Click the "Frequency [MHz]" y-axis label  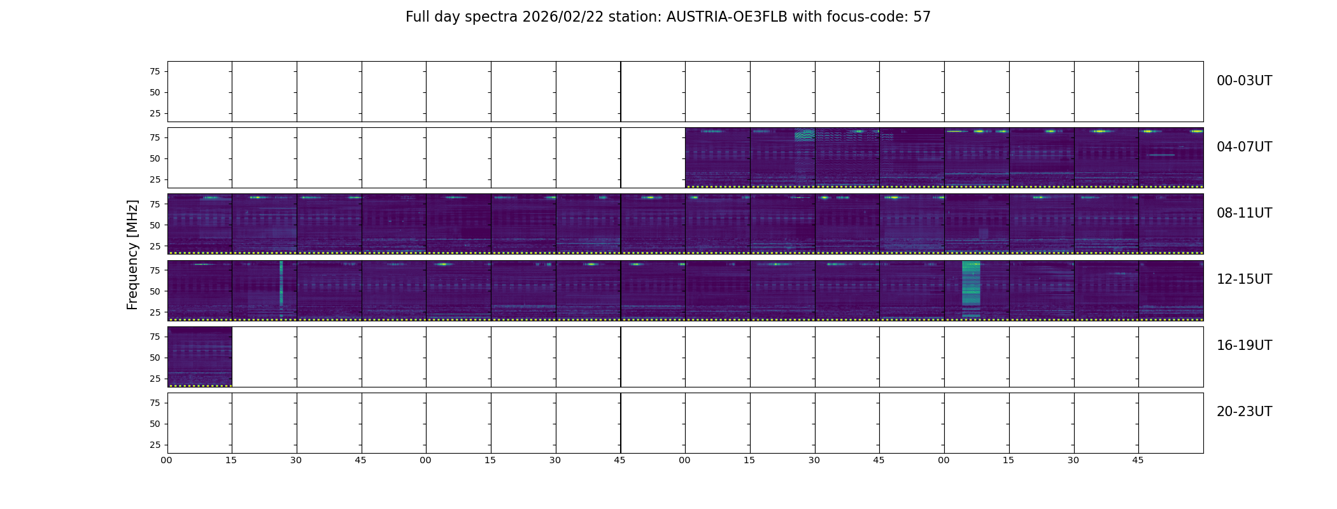point(132,255)
